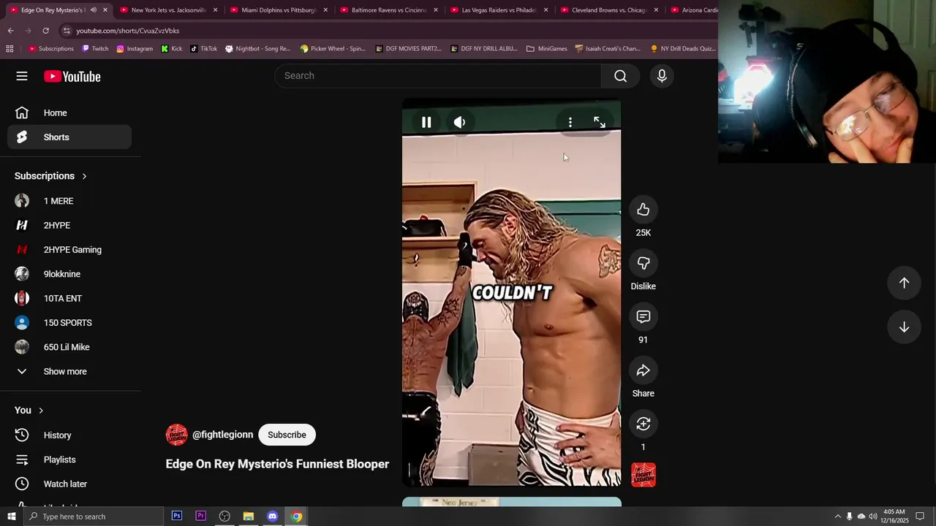Screen dimensions: 936x526
Task: Open the 2HYPE Gaming channel
Action: pyautogui.click(x=69, y=250)
